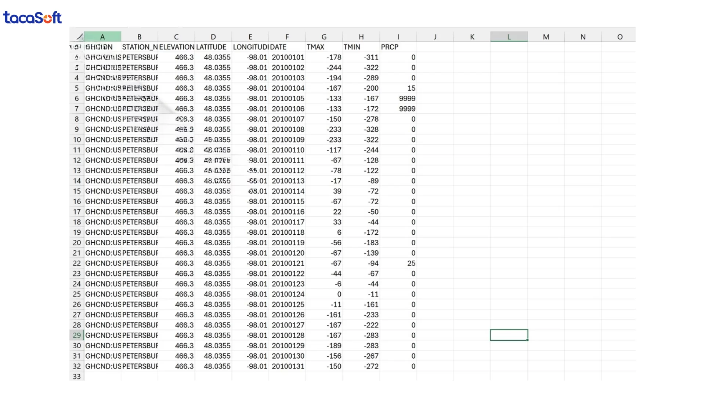Select column N header
The width and height of the screenshot is (705, 396).
pos(583,37)
